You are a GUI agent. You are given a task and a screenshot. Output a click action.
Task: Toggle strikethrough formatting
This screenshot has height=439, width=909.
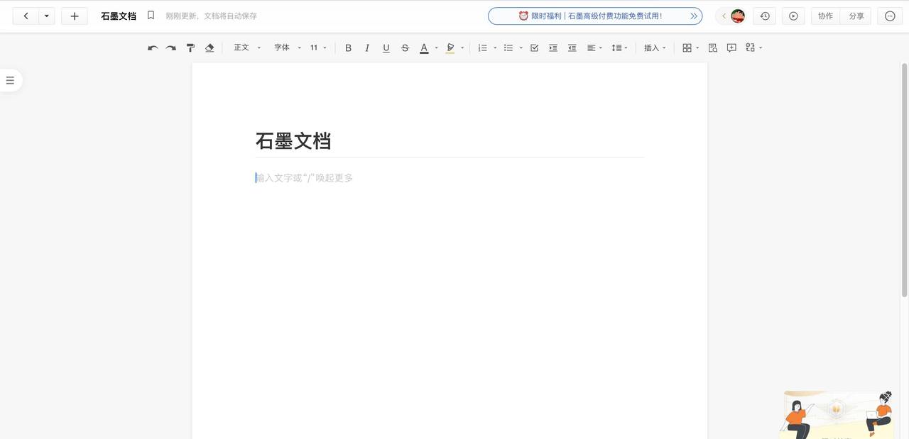click(404, 47)
